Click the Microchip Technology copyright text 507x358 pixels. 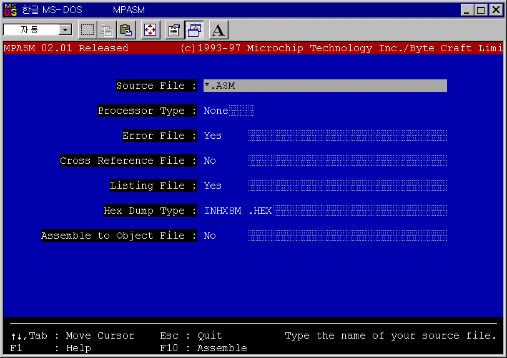[342, 48]
